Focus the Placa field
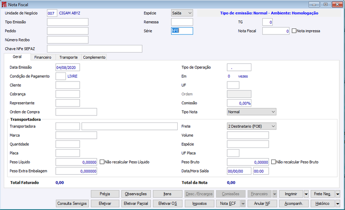 point(68,153)
